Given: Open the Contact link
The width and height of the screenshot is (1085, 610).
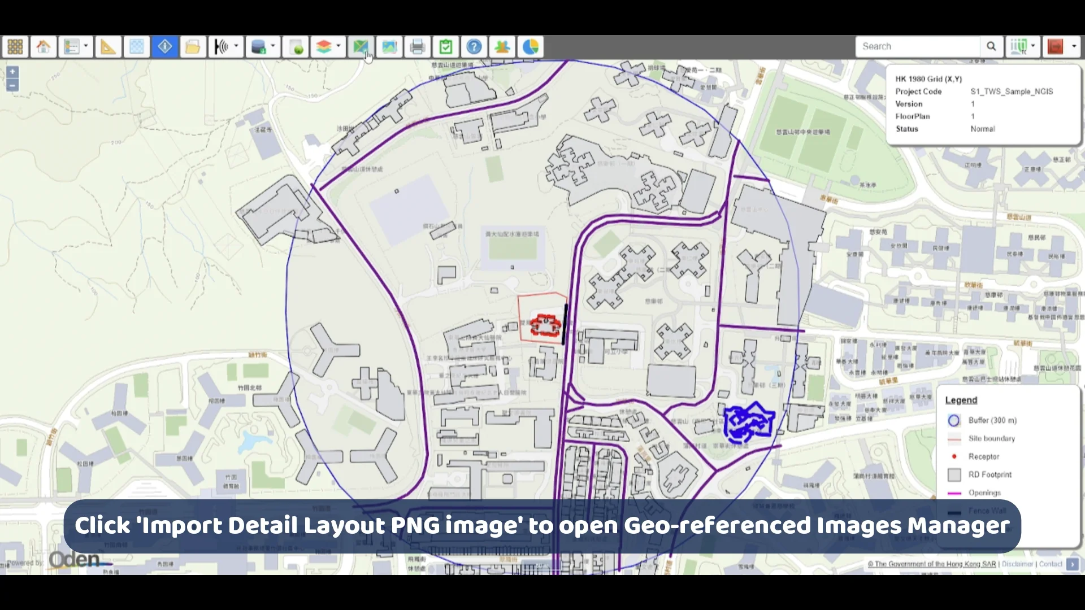Looking at the screenshot, I should coord(1051,564).
